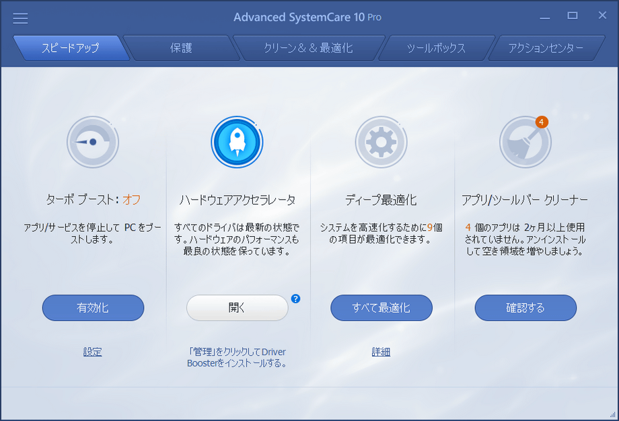Click the アプリ/ツールバー クリーナー heading
The height and width of the screenshot is (421, 619).
tap(525, 200)
